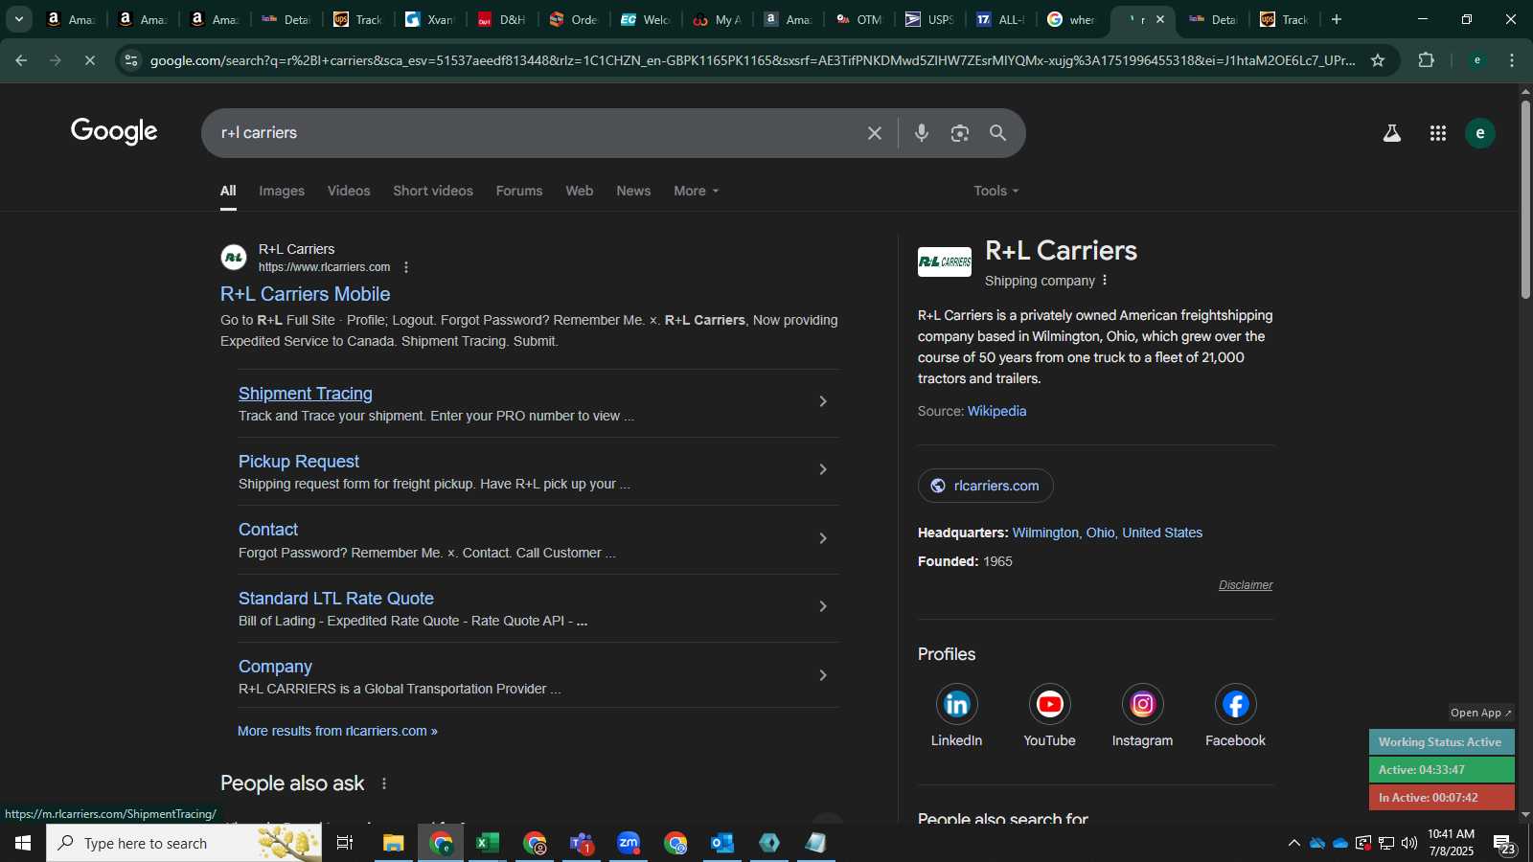The image size is (1533, 862).
Task: Expand the More search filters menu
Action: pyautogui.click(x=696, y=191)
